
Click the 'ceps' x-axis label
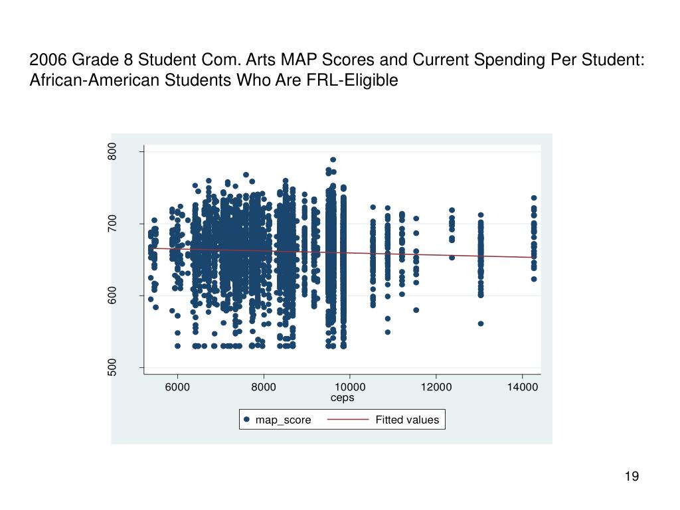342,398
